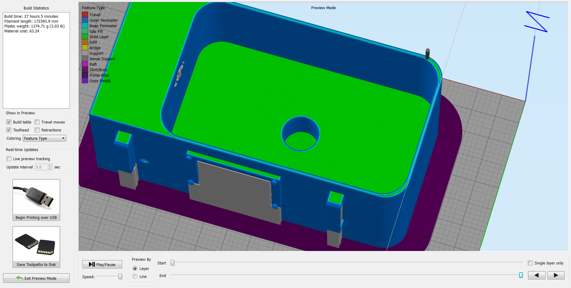
Task: Check the Single layer only box
Action: coord(530,263)
